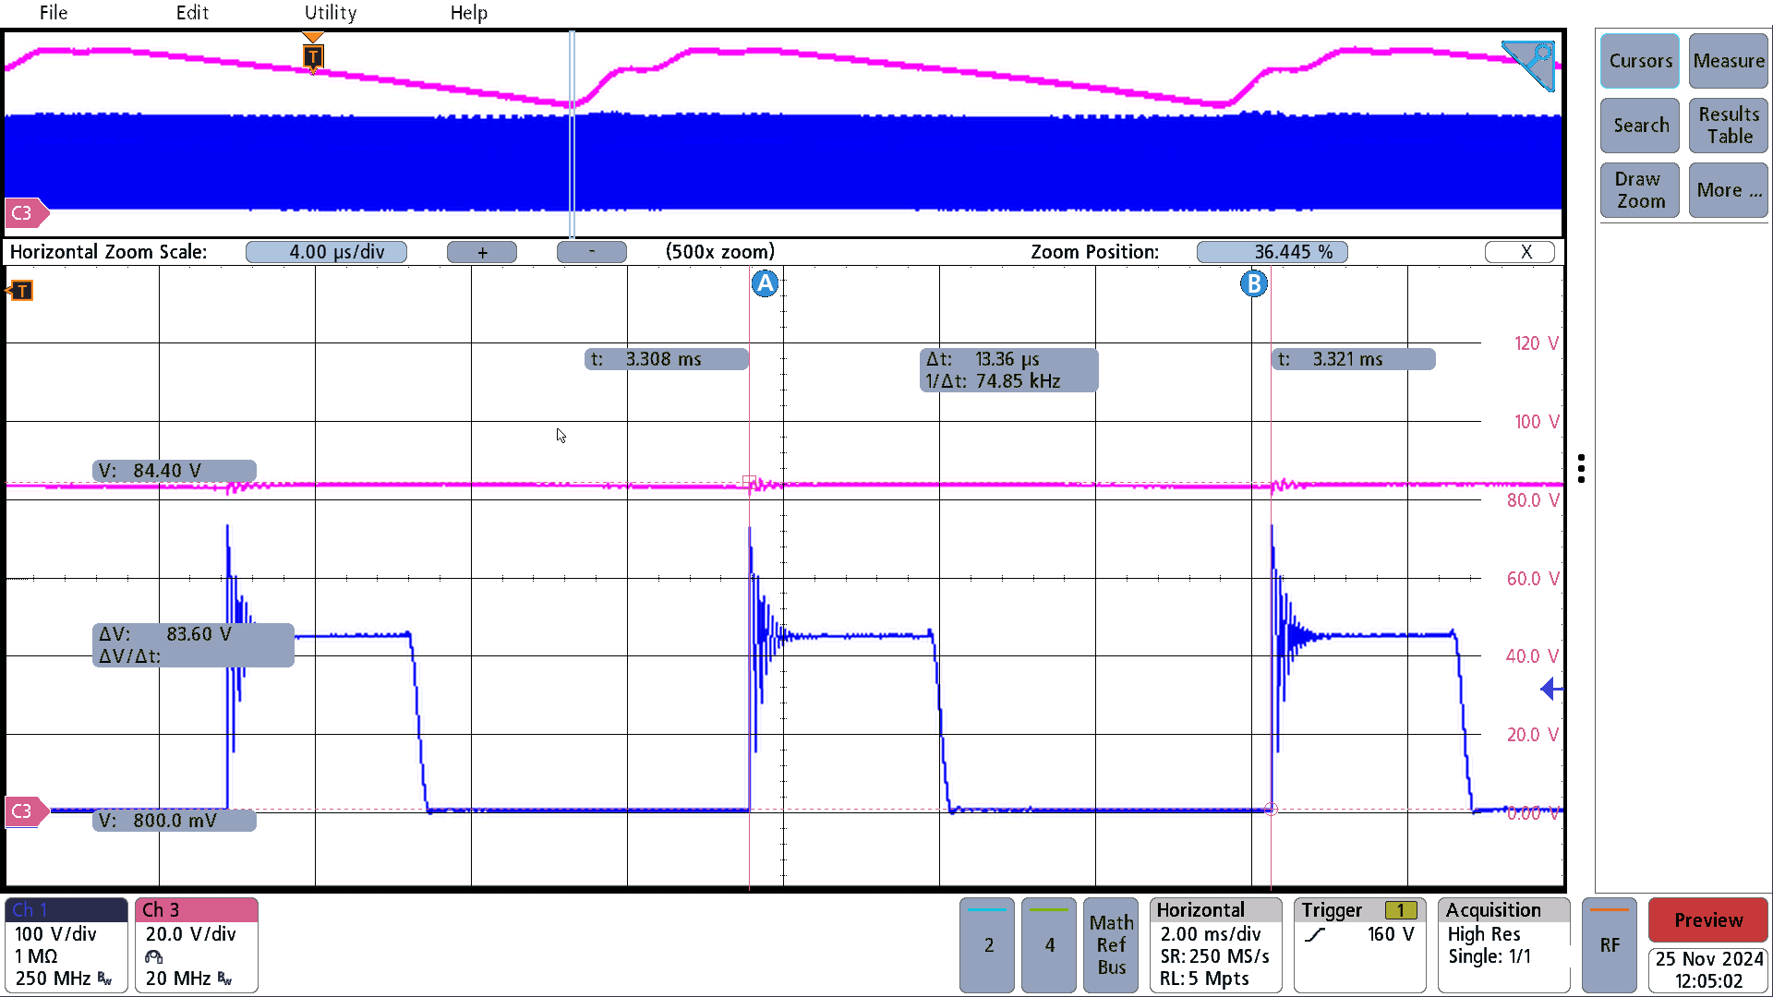Viewport: 1773px width, 997px height.
Task: Open the Help menu
Action: click(x=469, y=13)
